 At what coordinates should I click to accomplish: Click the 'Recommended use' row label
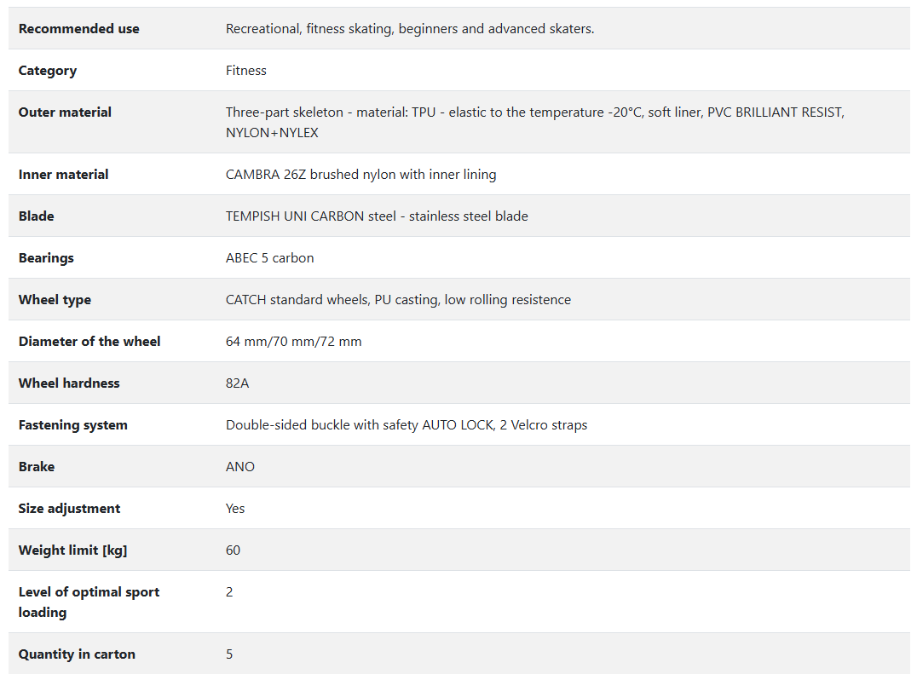[78, 29]
